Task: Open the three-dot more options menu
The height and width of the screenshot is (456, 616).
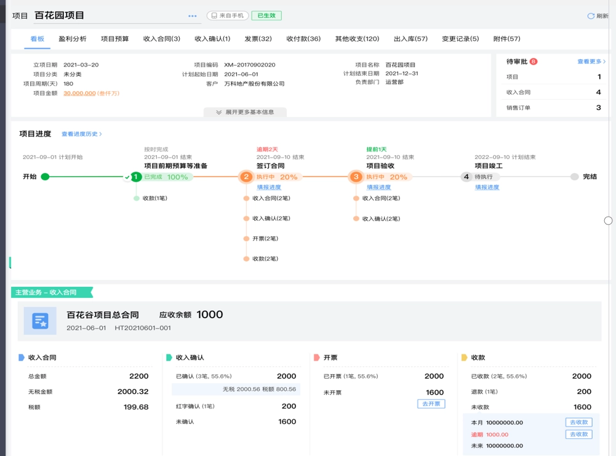Action: (193, 16)
